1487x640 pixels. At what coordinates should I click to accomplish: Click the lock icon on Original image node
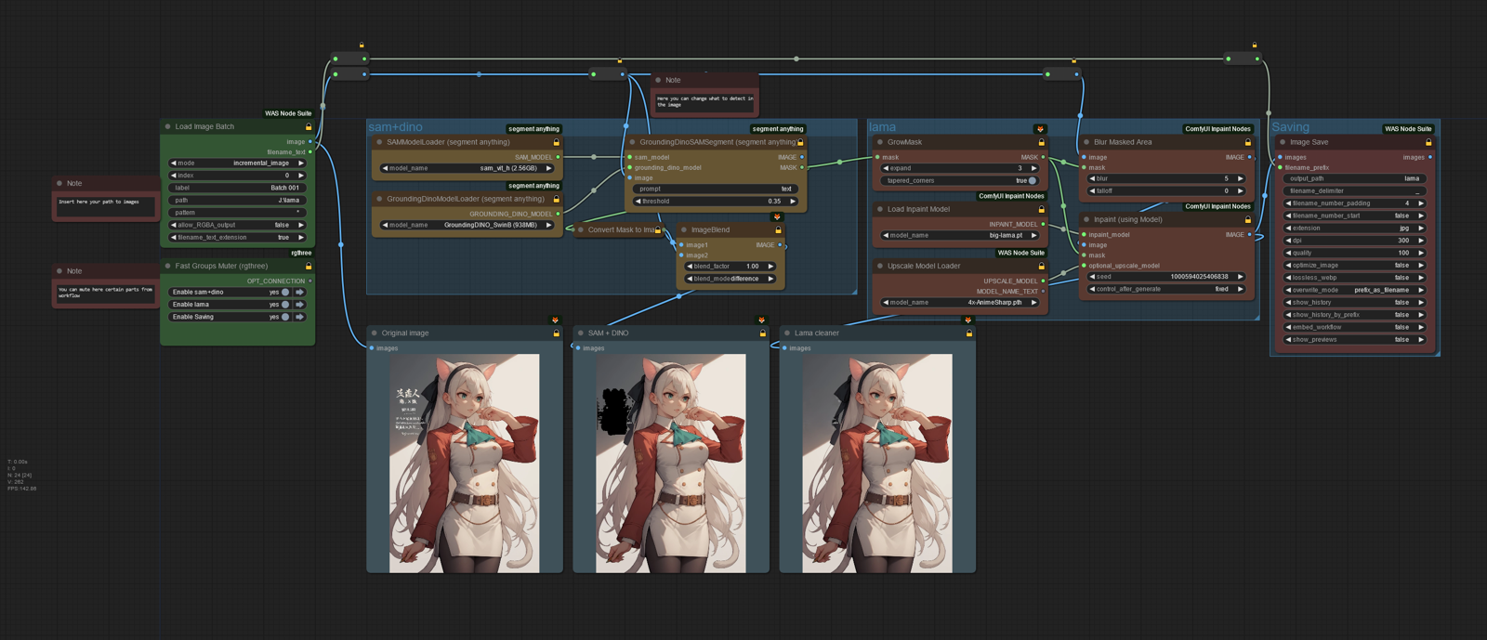coord(556,333)
